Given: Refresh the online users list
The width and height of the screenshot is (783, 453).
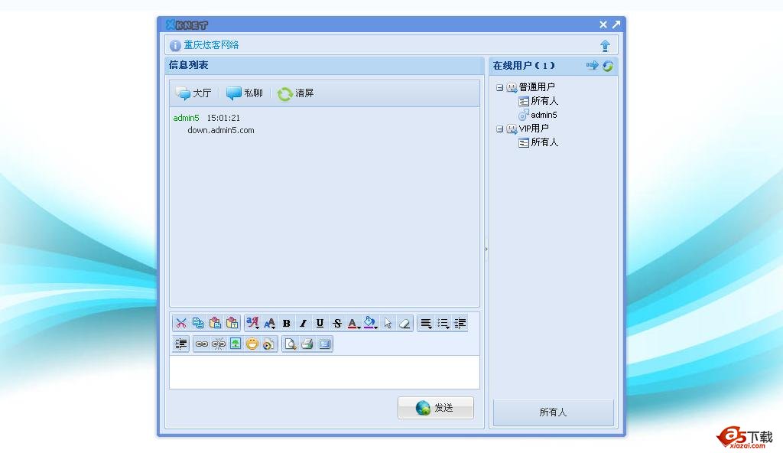Looking at the screenshot, I should pos(608,66).
